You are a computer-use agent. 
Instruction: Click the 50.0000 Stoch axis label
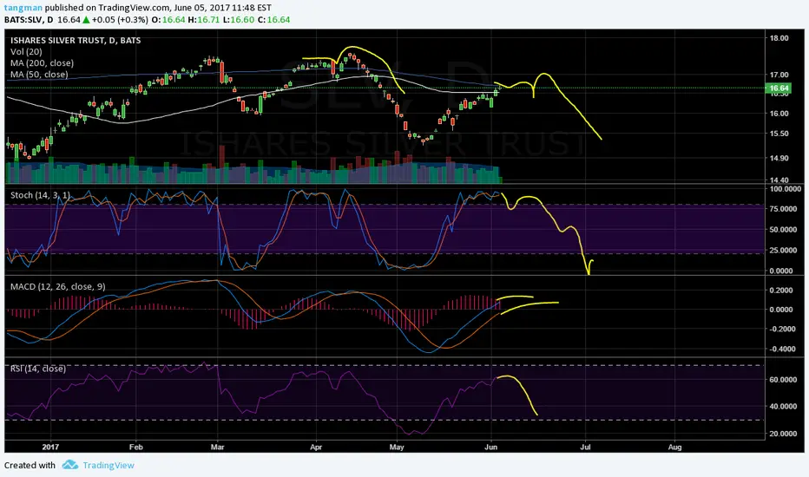coord(783,230)
